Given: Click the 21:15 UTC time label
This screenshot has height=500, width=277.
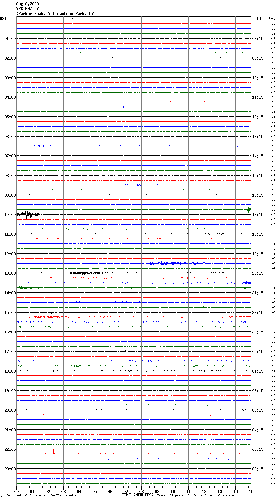Looking at the screenshot, I should (258, 293).
